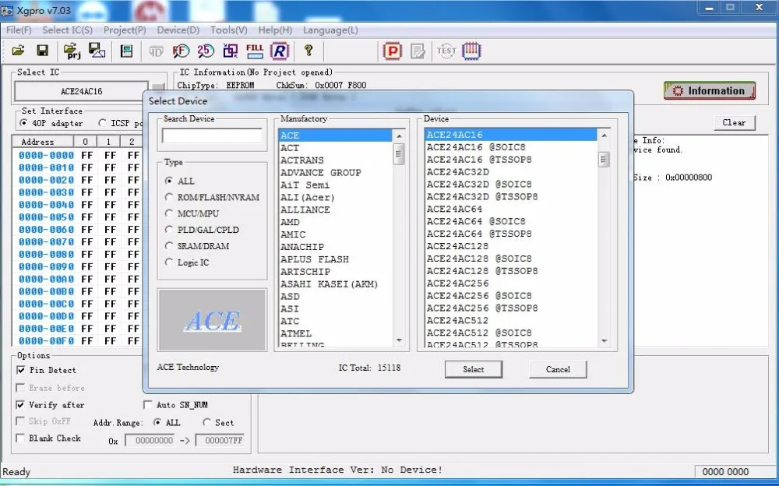Screen dimensions: 779x486
Task: Click the Xgpro title bar app icon
Action: pos(7,10)
